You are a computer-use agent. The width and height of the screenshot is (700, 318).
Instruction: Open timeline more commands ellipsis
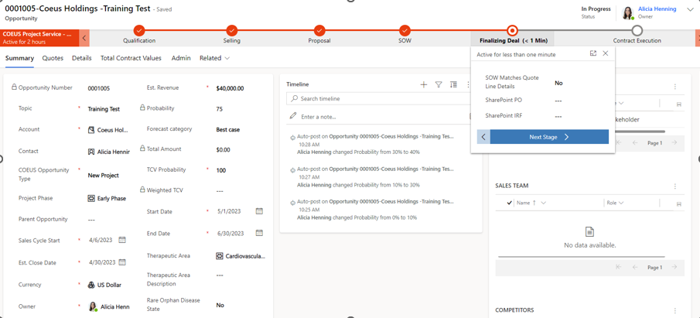[x=468, y=84]
